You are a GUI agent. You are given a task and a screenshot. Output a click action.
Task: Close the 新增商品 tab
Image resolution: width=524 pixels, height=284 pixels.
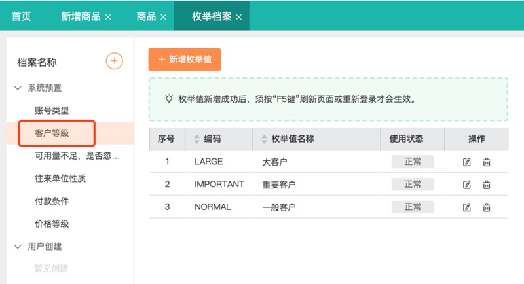108,17
